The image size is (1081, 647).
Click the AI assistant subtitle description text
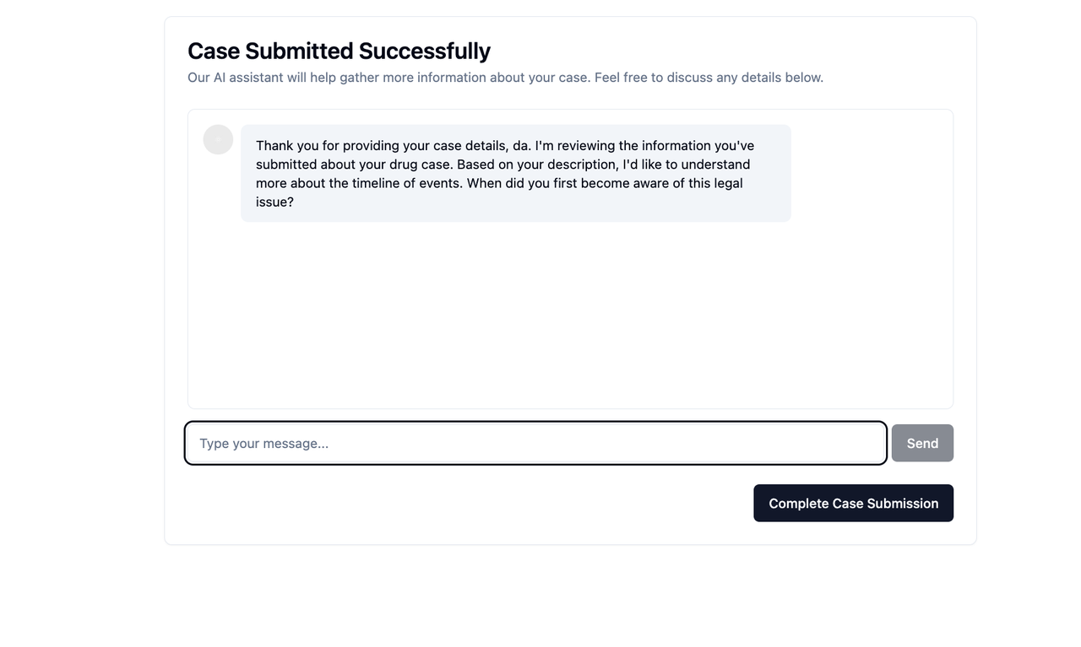505,78
